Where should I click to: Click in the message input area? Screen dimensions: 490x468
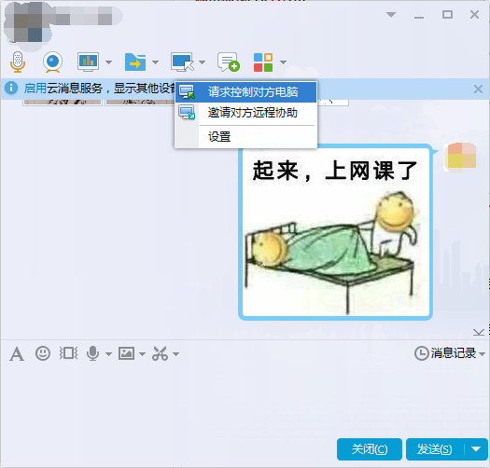tap(245, 401)
